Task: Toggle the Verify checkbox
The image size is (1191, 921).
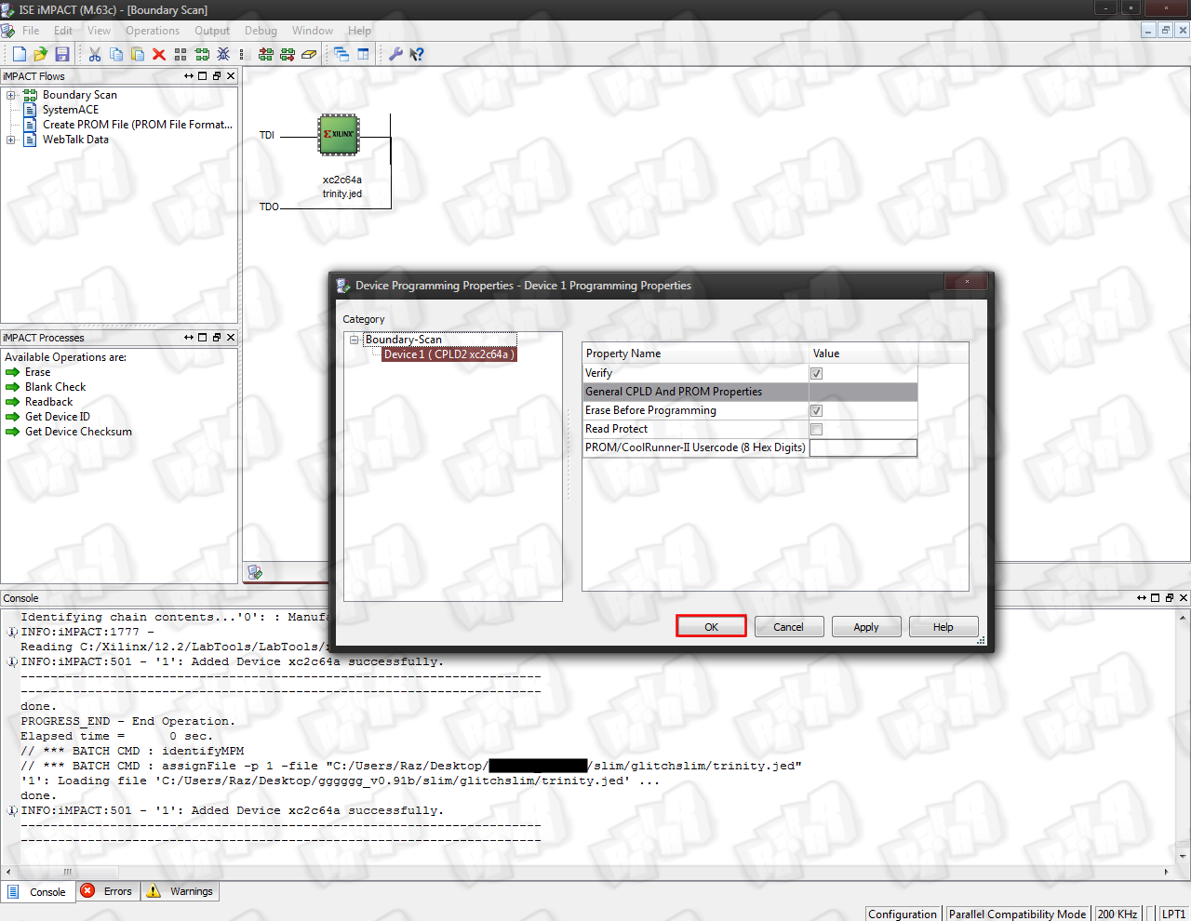Action: pyautogui.click(x=816, y=373)
